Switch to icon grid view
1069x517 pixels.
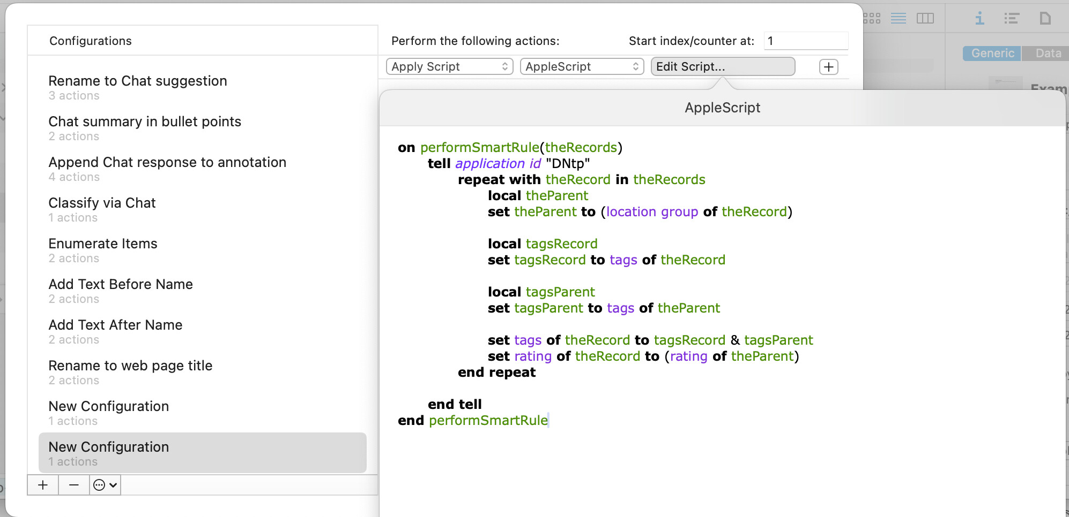coord(872,19)
